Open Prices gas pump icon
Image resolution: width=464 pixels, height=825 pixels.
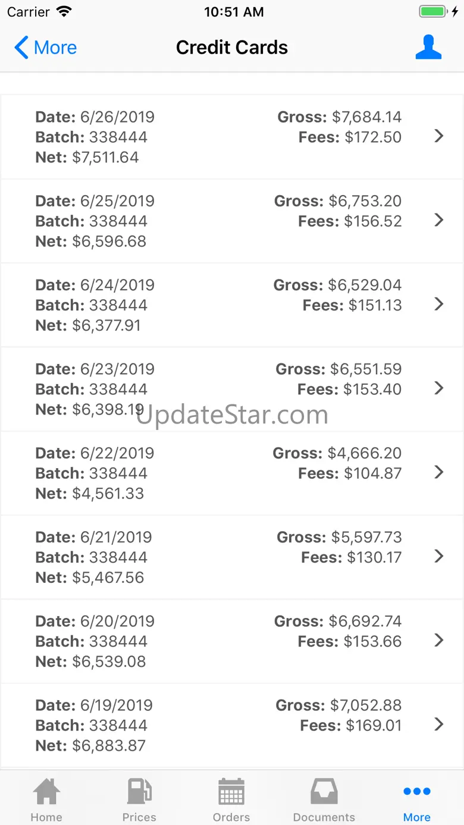pyautogui.click(x=139, y=792)
